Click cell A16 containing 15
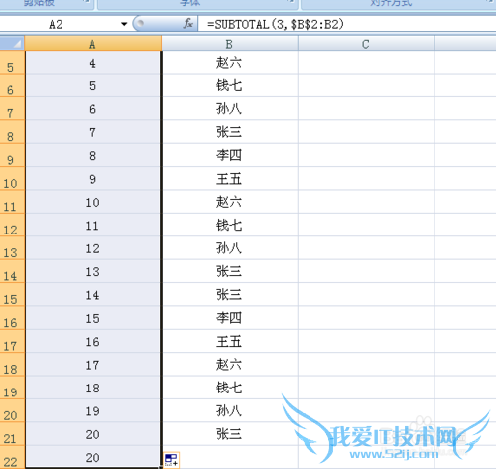 point(93,318)
